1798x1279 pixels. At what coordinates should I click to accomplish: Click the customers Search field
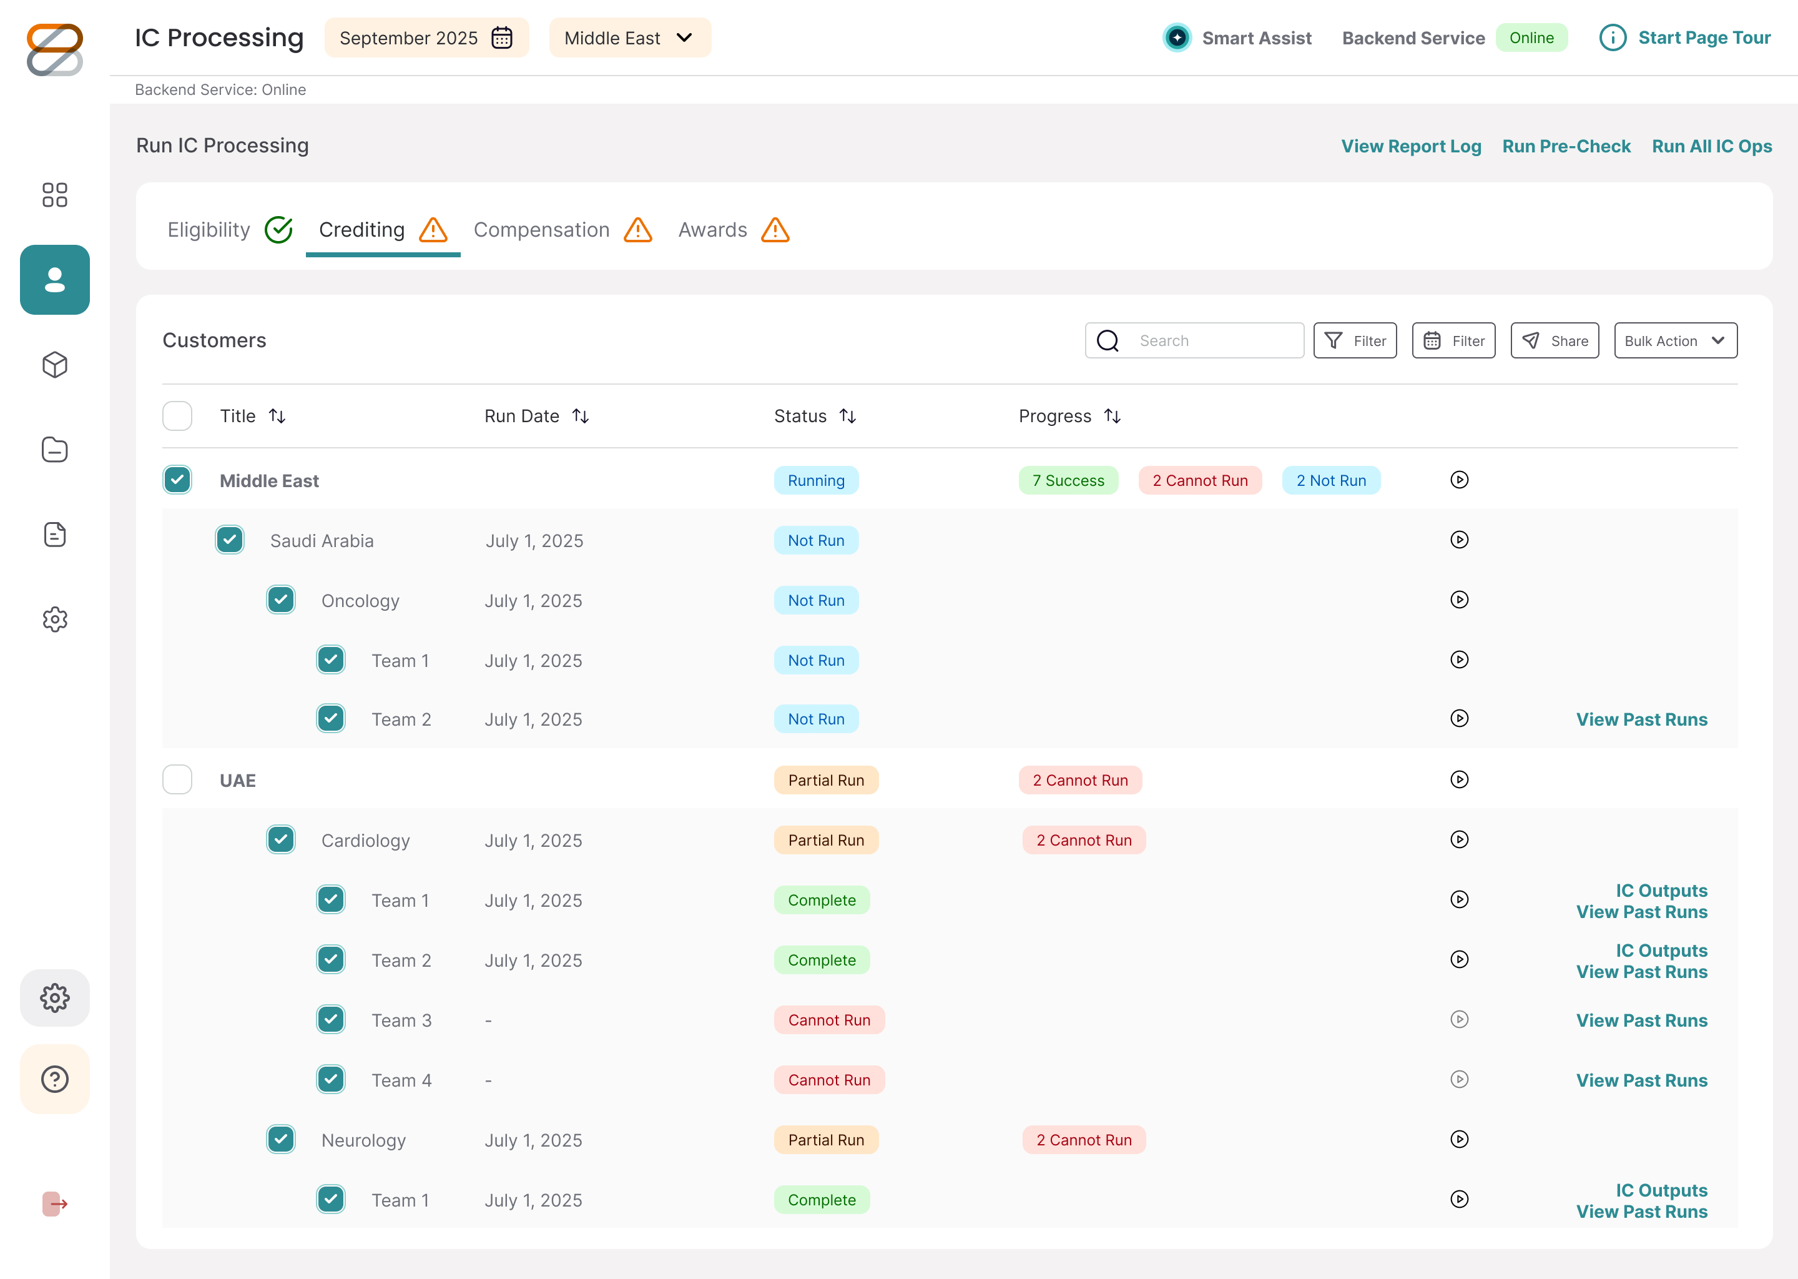pos(1194,340)
